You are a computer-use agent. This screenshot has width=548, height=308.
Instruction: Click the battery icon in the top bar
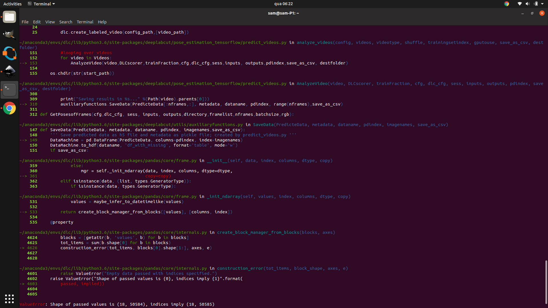coord(536,4)
